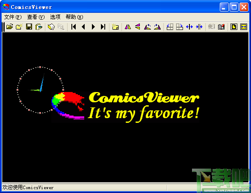The height and width of the screenshot is (193, 251).
Task: Rotate image counter-clockwise icon
Action: click(148, 27)
